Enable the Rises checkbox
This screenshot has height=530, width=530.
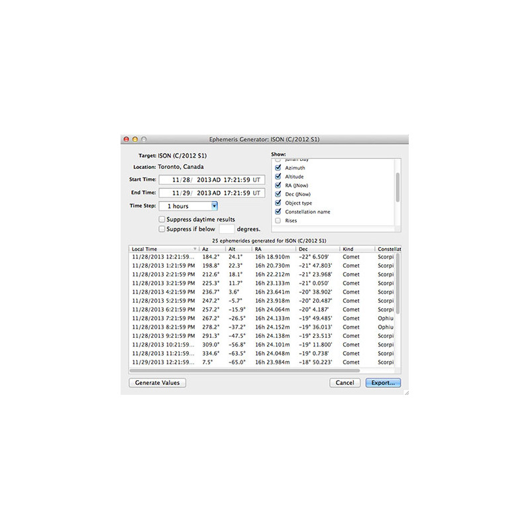[278, 221]
